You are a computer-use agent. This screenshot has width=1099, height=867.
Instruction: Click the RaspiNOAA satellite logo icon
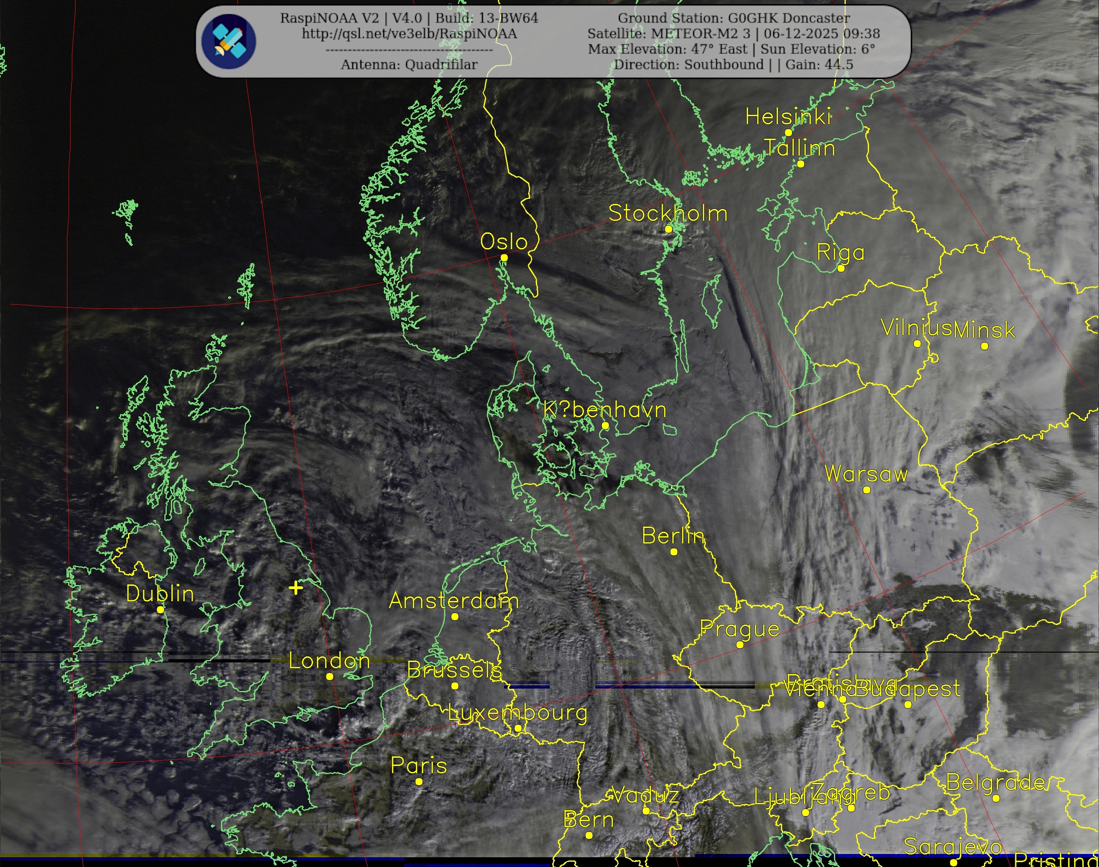(229, 42)
